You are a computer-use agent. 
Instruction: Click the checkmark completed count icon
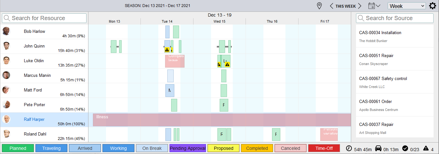pos(405,148)
